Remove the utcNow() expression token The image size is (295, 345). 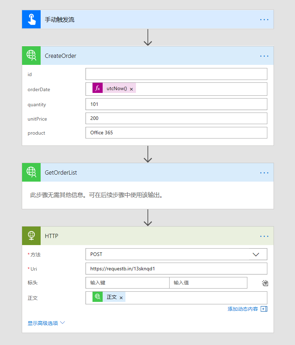(x=131, y=89)
